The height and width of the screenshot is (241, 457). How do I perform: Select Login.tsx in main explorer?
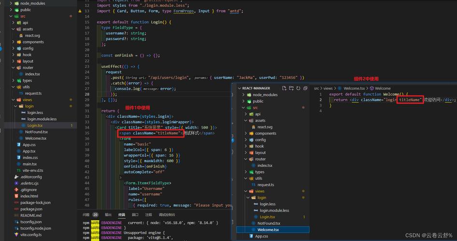click(35, 125)
